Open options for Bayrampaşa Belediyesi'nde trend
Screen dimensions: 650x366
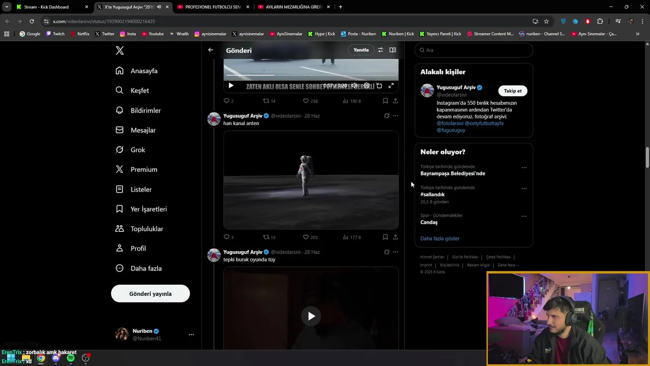tap(524, 168)
